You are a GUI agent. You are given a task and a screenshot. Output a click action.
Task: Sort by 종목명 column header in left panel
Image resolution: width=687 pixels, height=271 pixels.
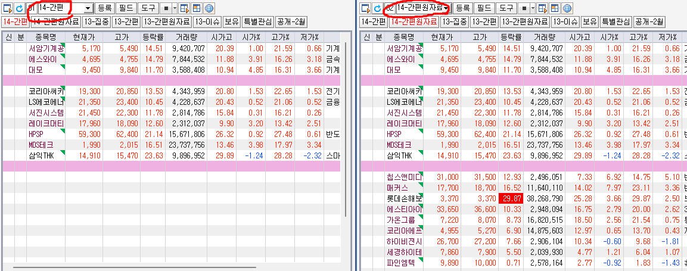[45, 37]
